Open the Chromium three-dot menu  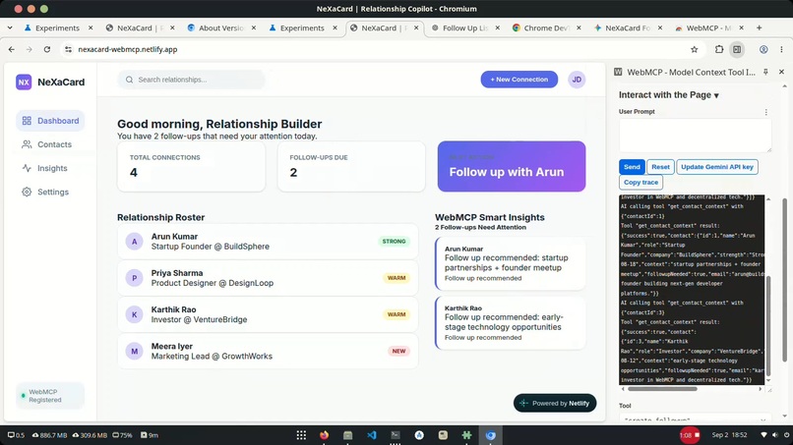tap(781, 49)
